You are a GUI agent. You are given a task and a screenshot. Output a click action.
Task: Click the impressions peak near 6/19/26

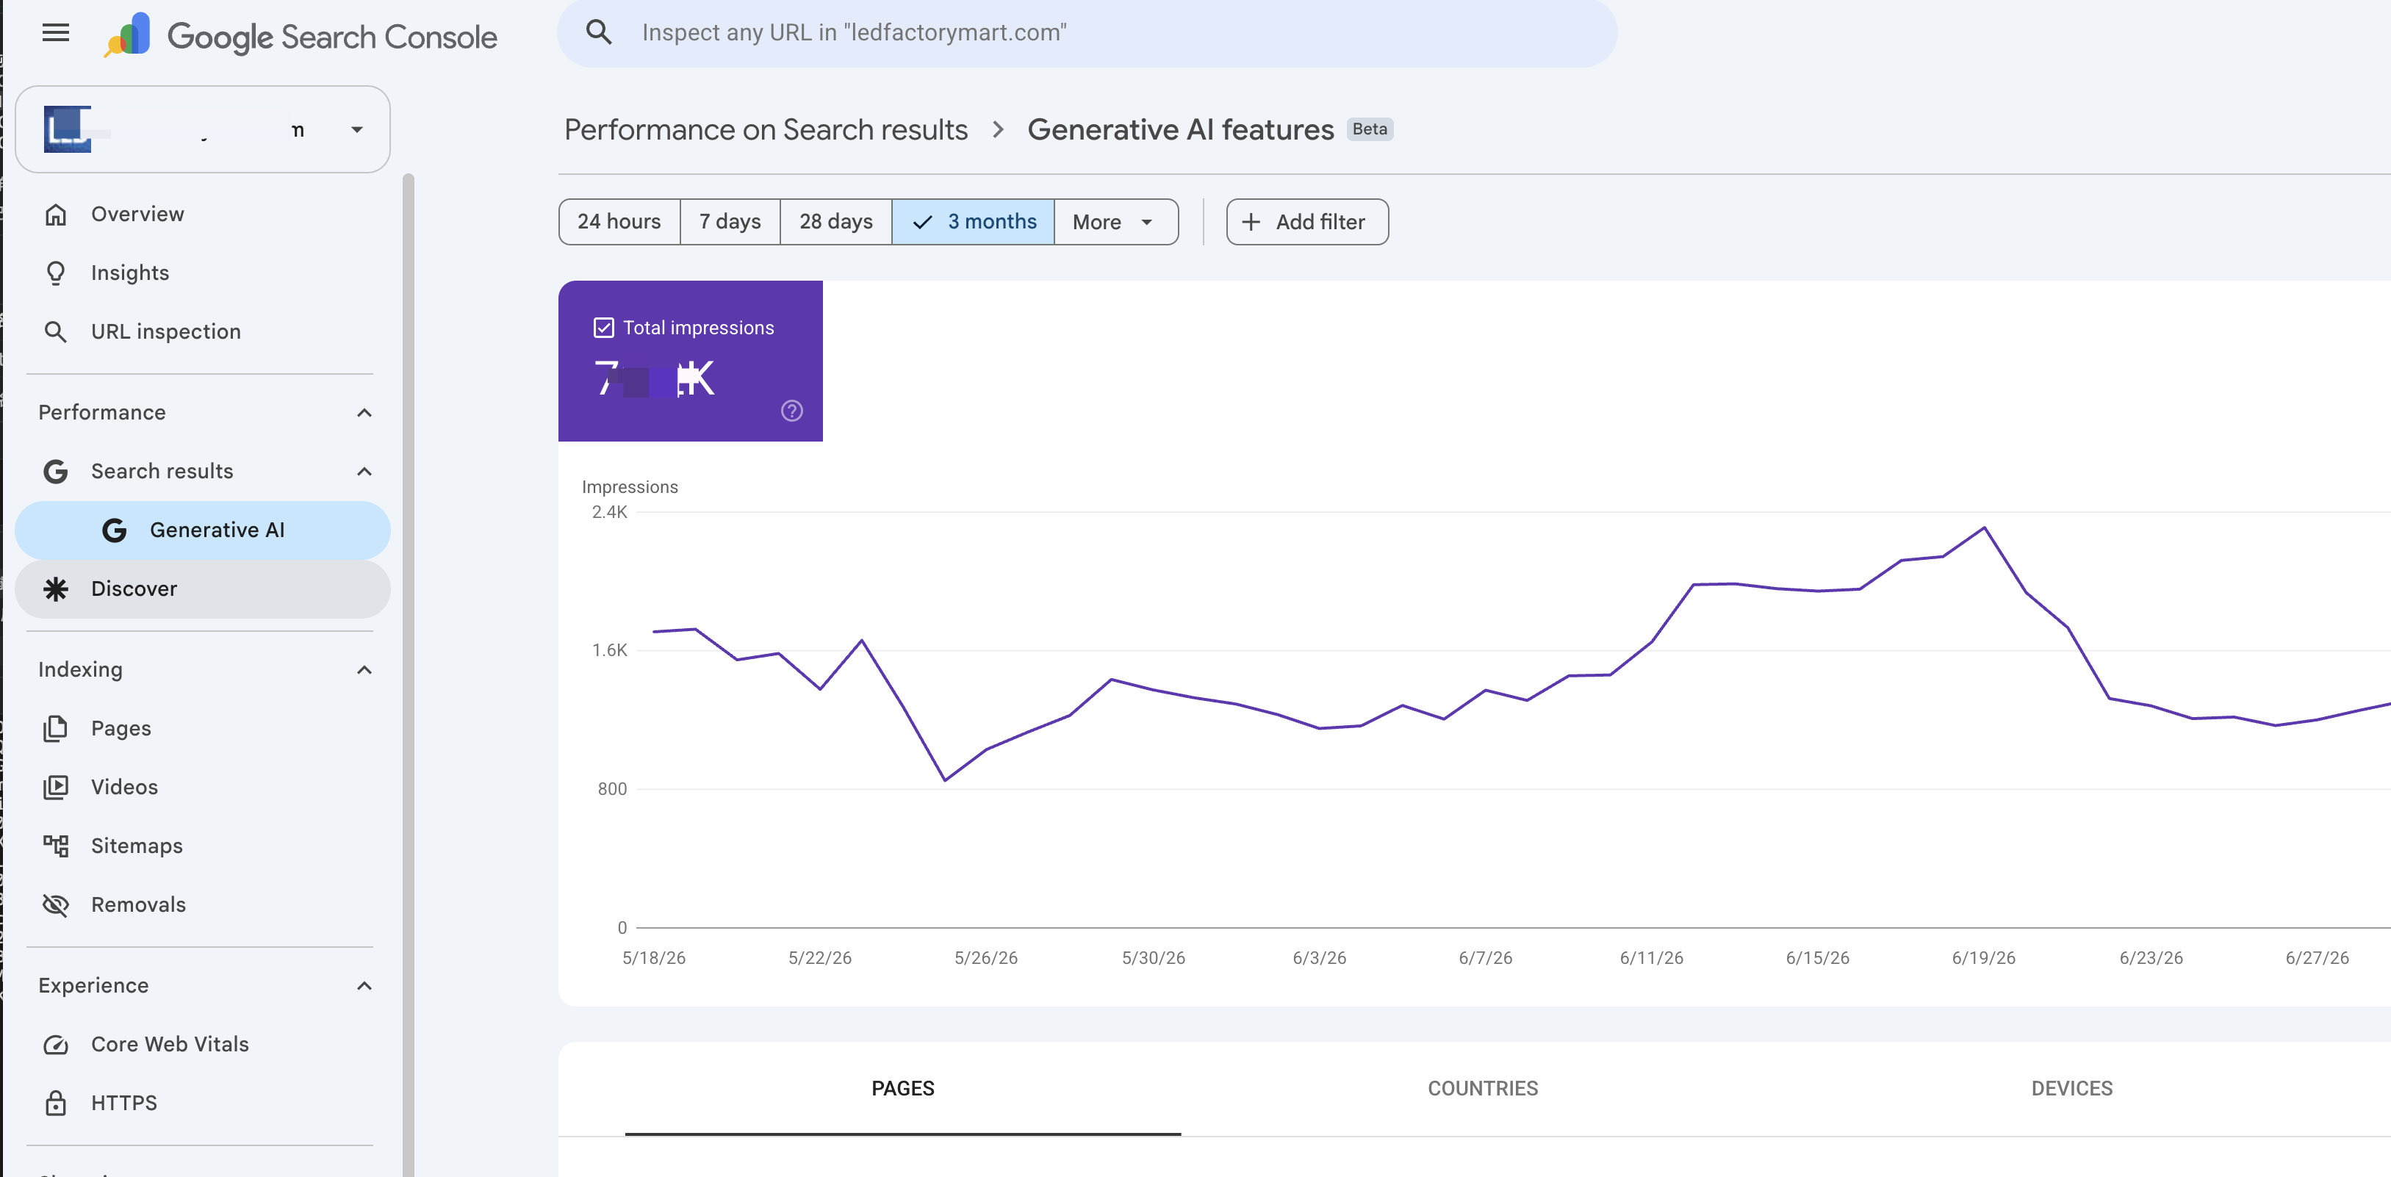coord(1985,528)
